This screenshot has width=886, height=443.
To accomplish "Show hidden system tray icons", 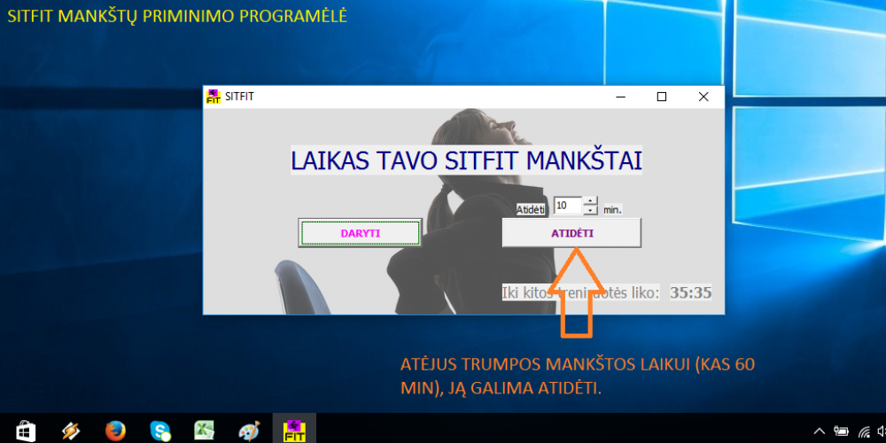I will pyautogui.click(x=820, y=432).
